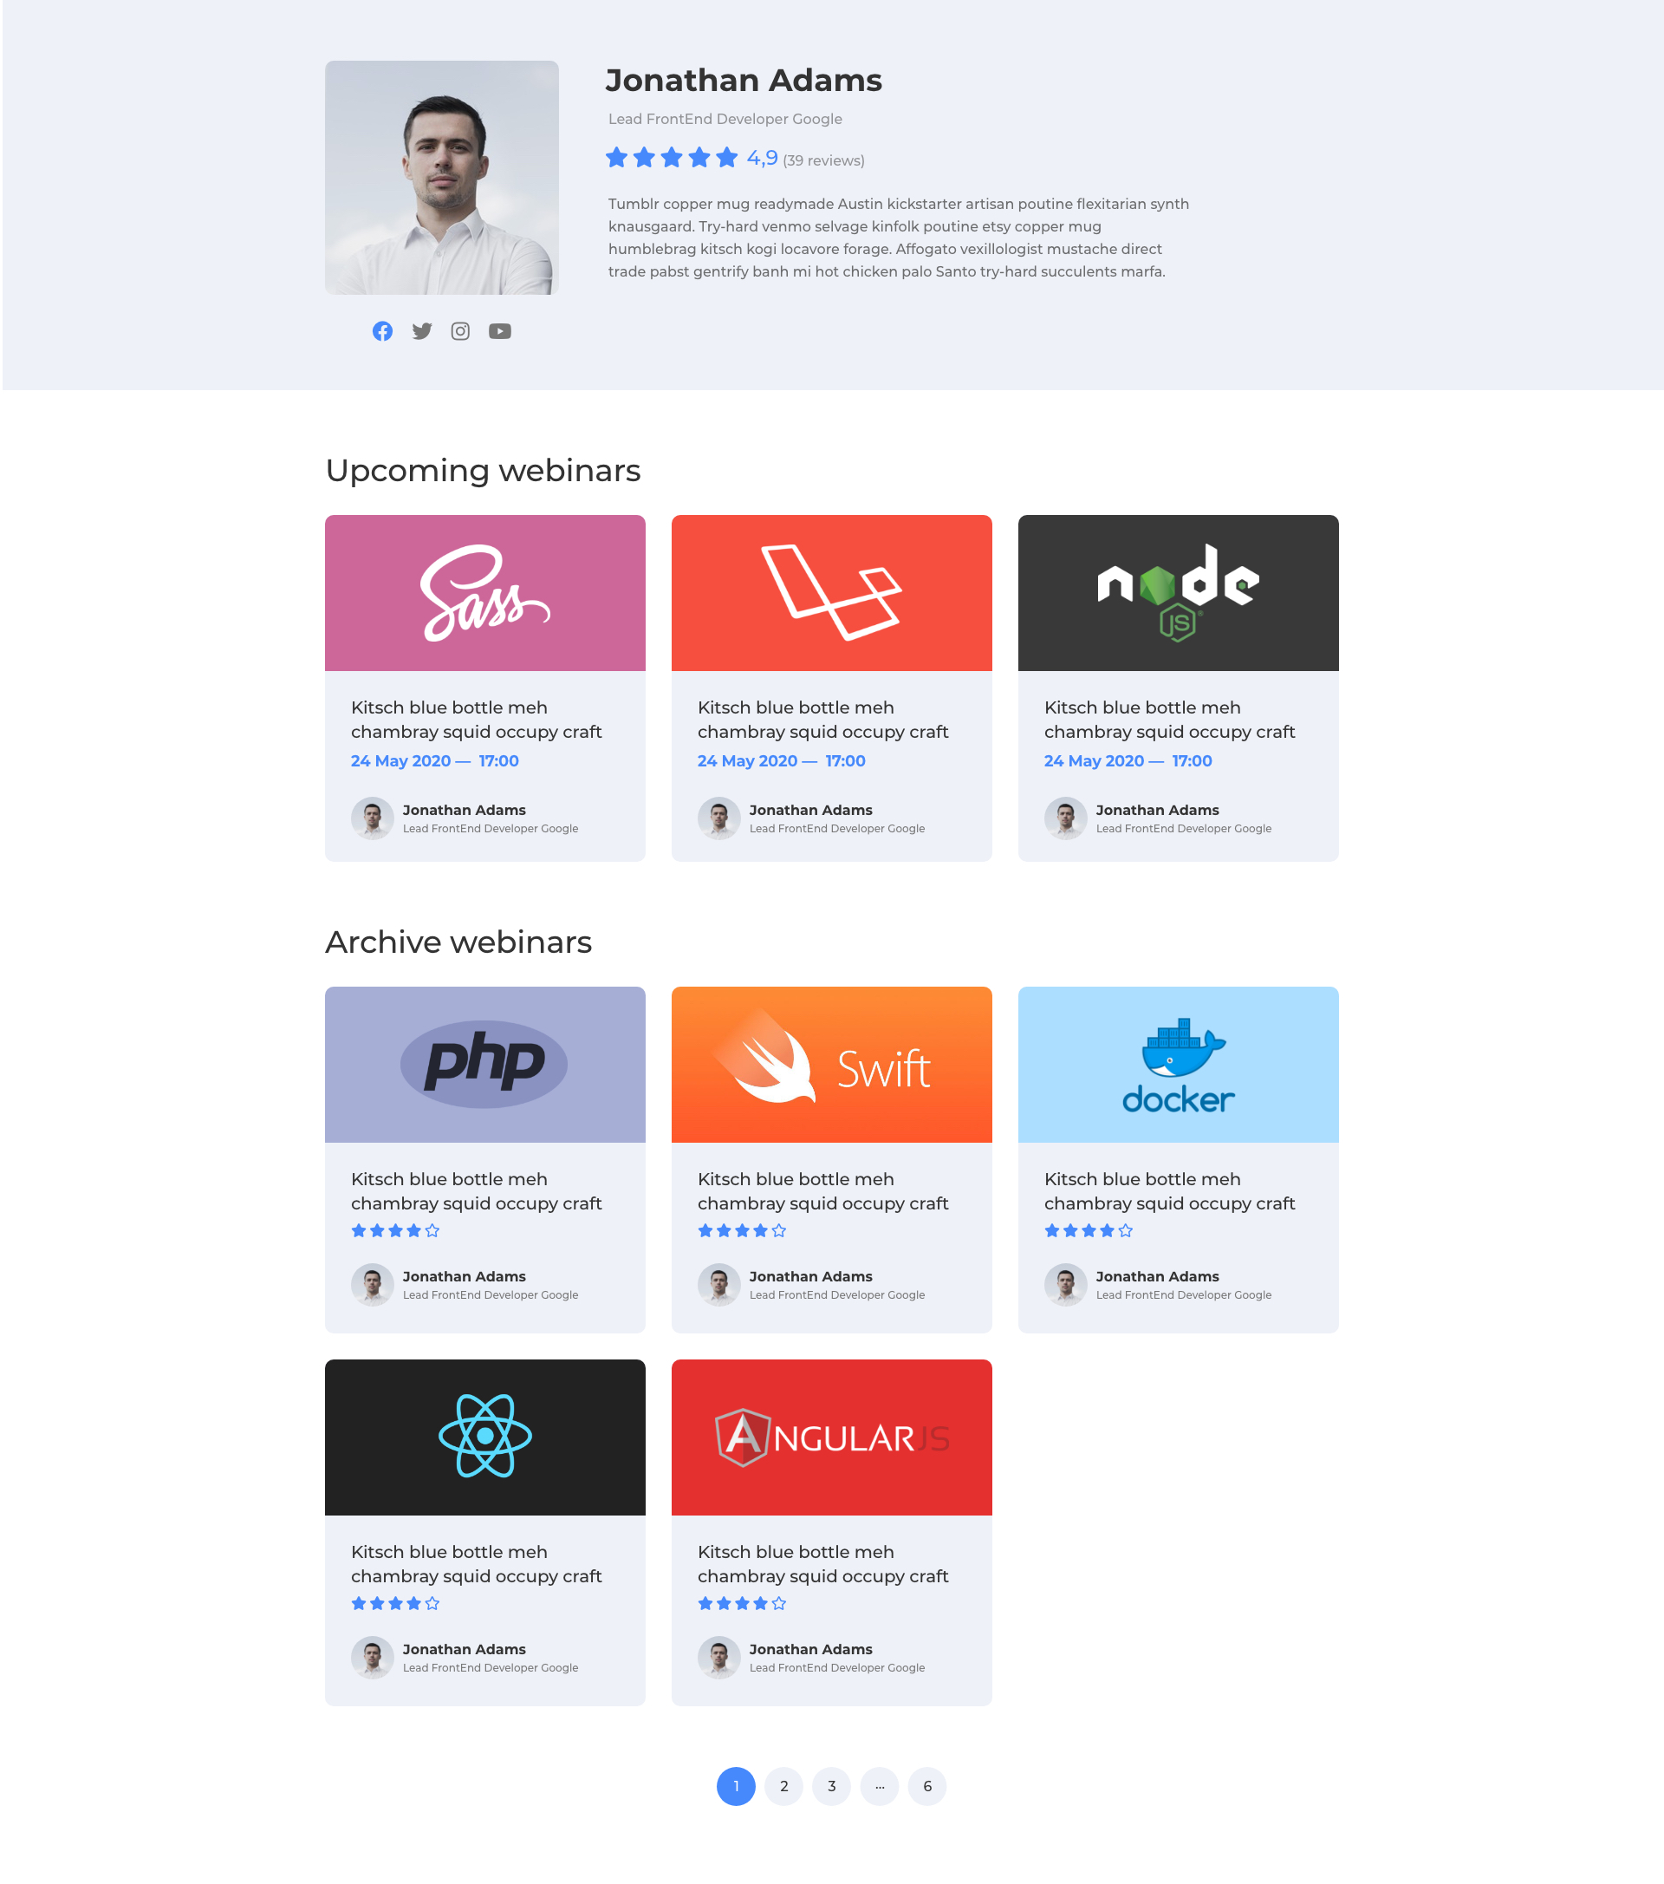Go to pagination page 3
This screenshot has height=1884, width=1664.
click(x=832, y=1786)
